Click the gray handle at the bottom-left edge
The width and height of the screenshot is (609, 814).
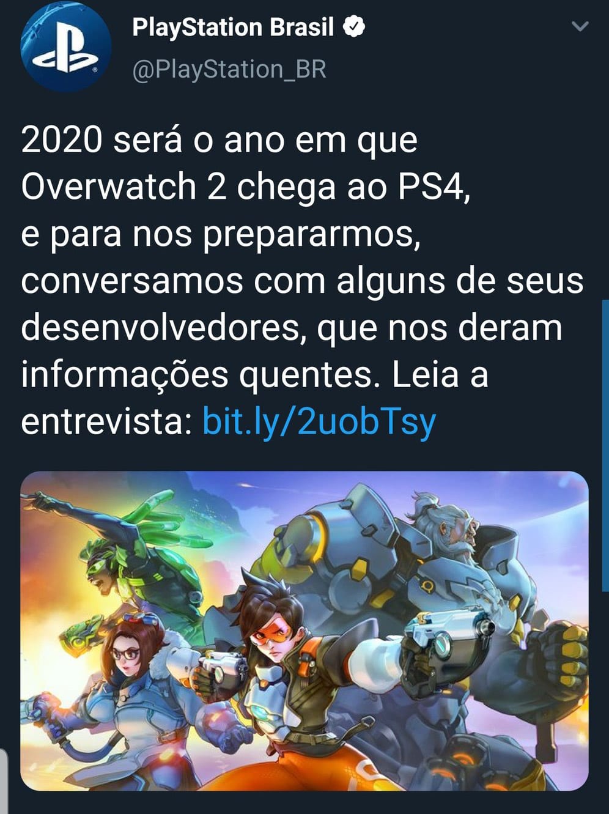coord(3,781)
